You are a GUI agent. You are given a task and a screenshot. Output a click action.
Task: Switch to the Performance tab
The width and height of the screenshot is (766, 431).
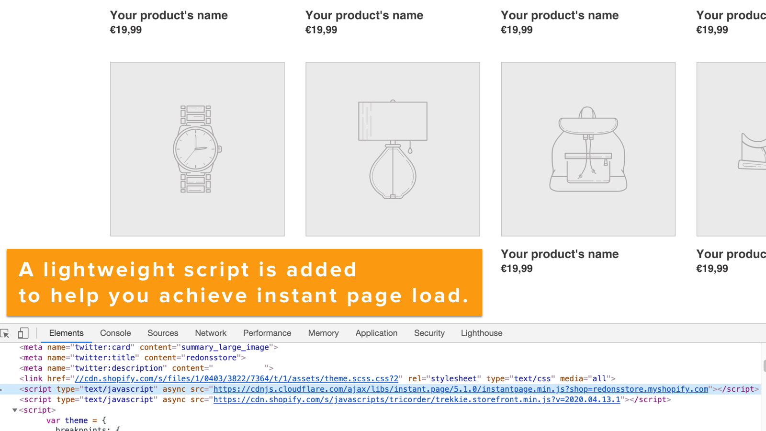(267, 333)
